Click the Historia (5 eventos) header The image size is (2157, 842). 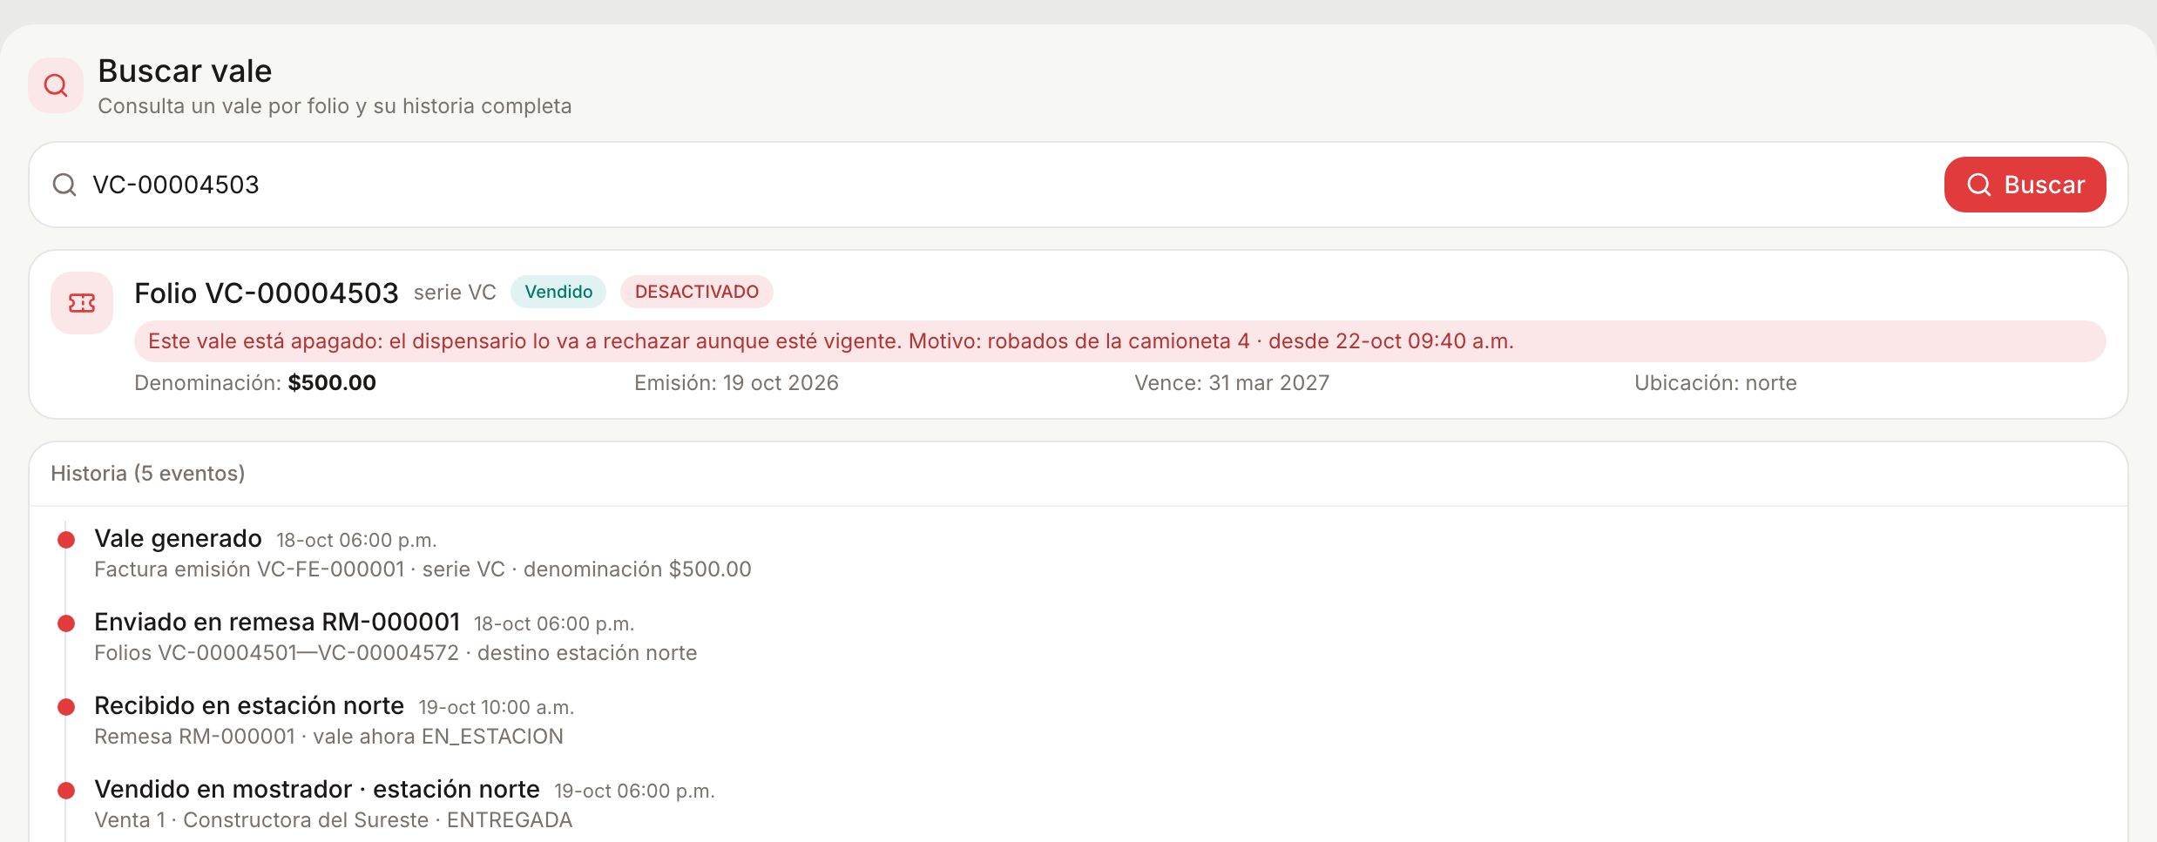tap(148, 474)
